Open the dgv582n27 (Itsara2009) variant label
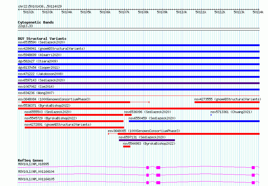 [38, 61]
